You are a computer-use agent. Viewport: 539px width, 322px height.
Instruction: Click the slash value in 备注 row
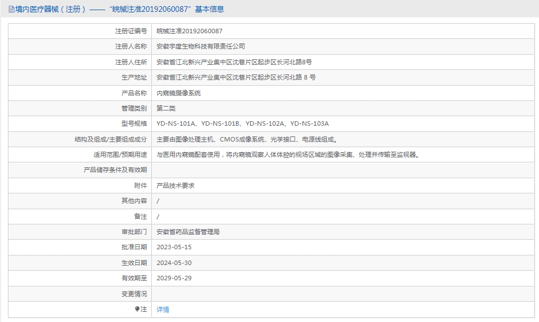158,217
